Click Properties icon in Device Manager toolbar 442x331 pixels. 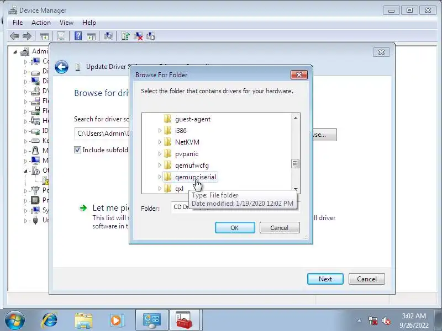(x=61, y=36)
